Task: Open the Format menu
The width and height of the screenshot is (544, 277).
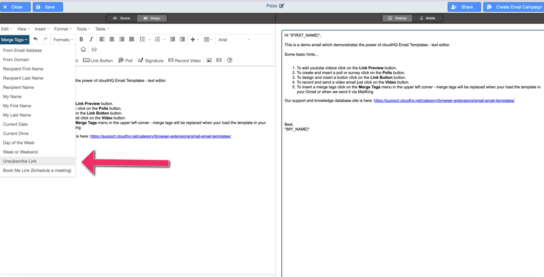Action: pos(63,29)
